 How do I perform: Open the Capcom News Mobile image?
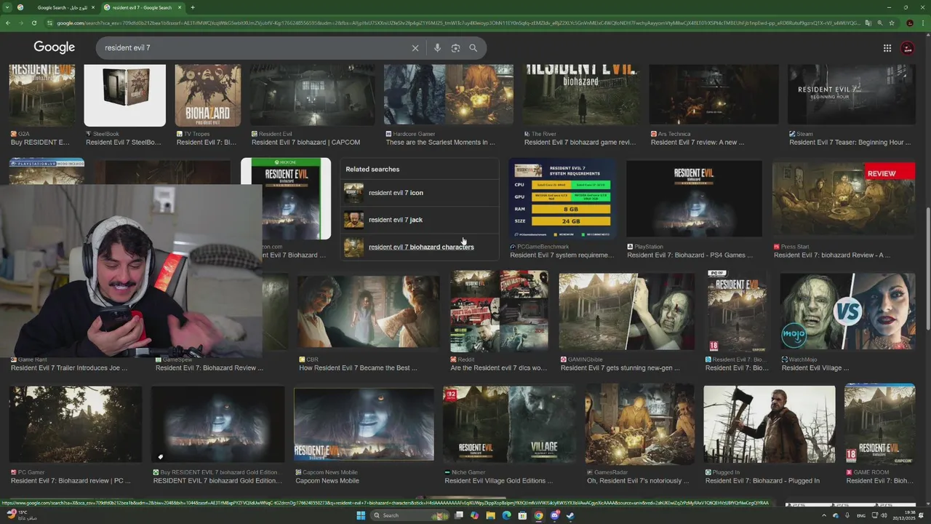click(x=364, y=424)
